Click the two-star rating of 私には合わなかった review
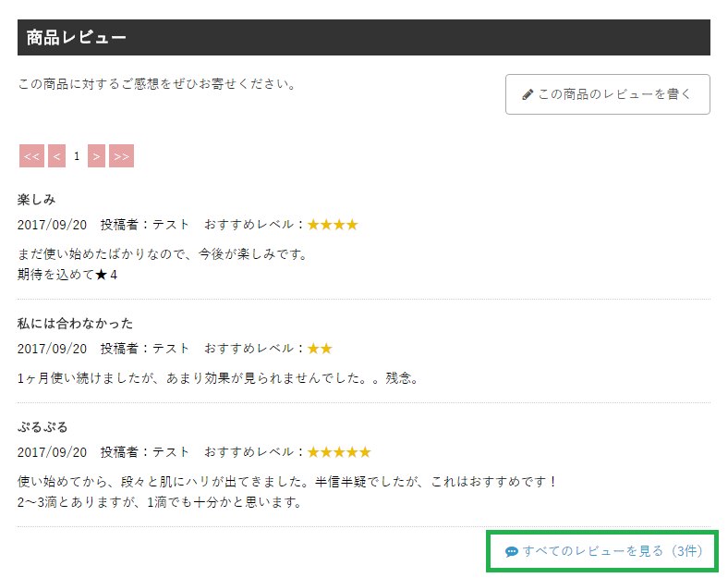Image resolution: width=728 pixels, height=578 pixels. point(320,349)
